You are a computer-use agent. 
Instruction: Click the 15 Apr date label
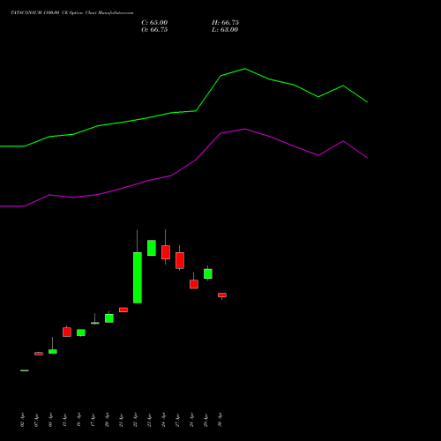(x=65, y=420)
